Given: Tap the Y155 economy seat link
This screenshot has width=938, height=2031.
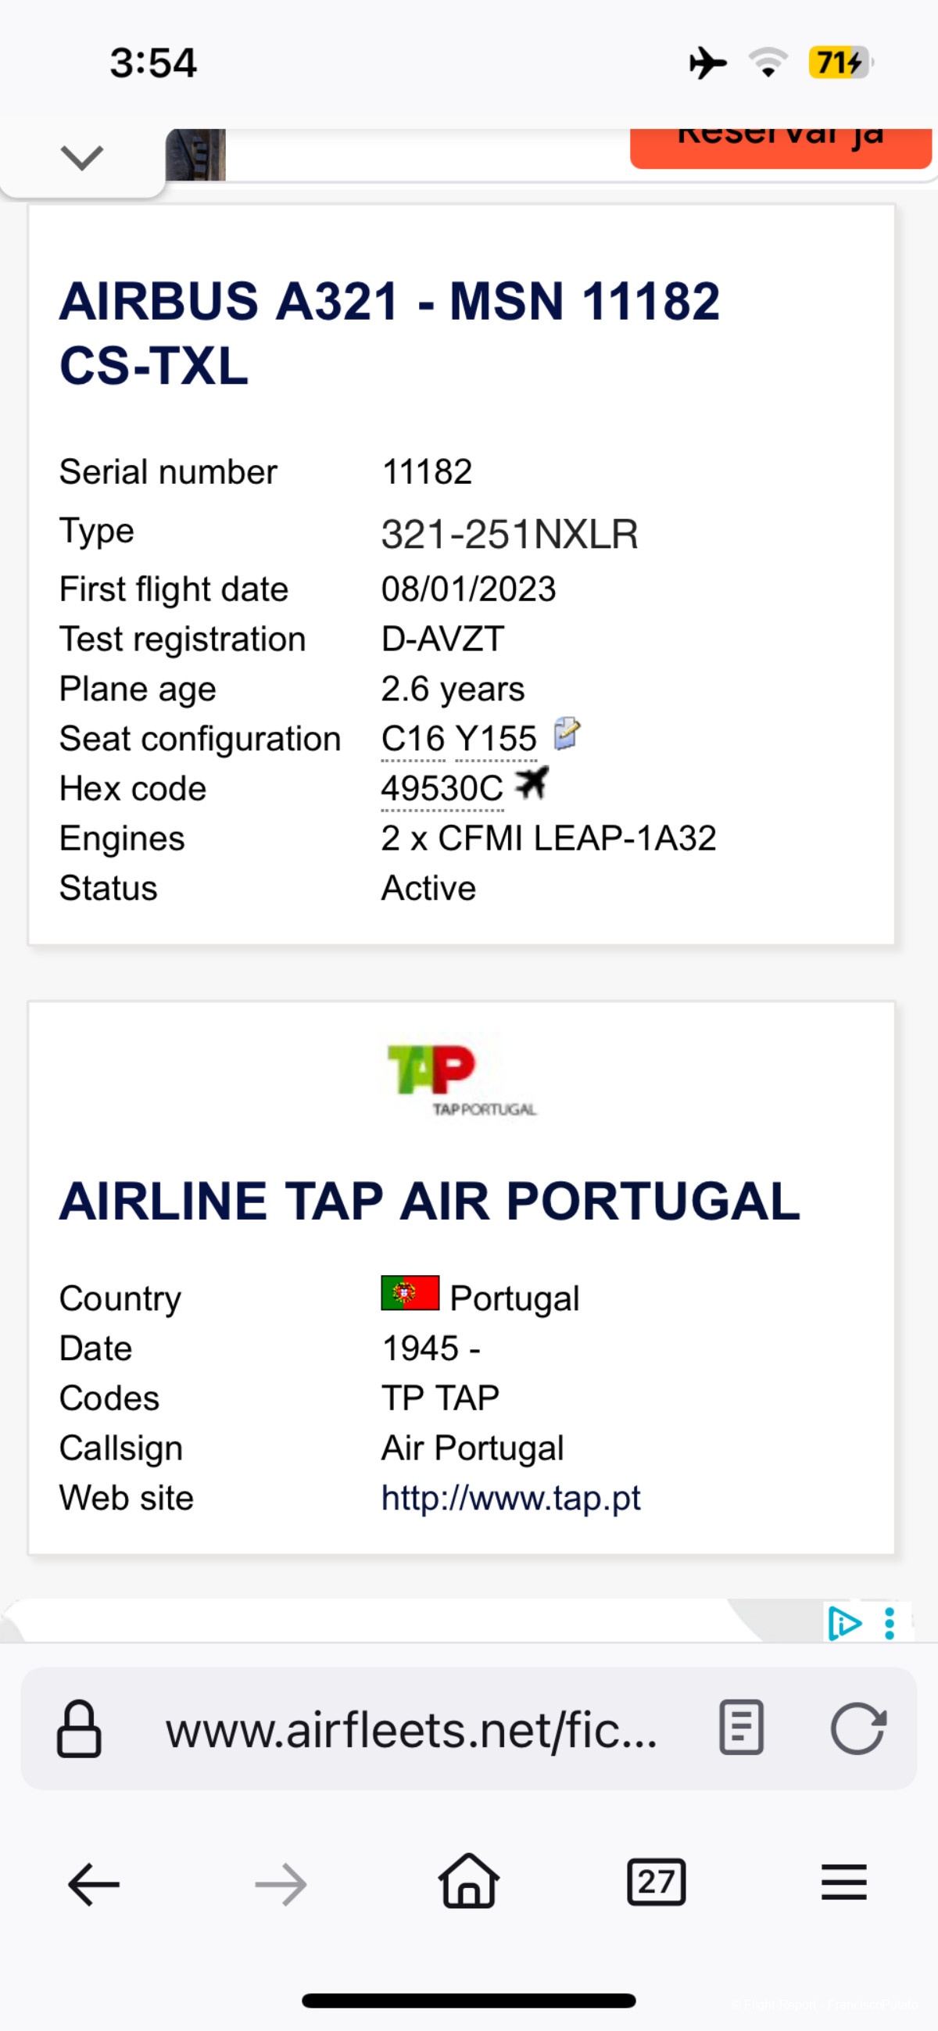Looking at the screenshot, I should coord(496,739).
